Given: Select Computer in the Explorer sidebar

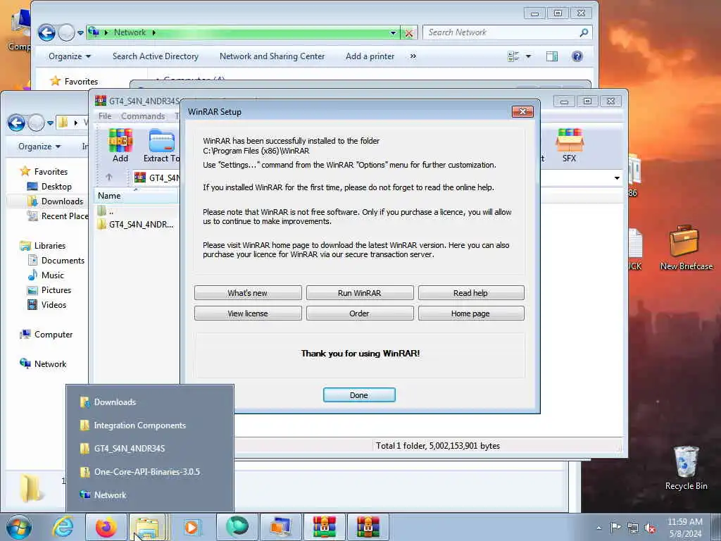Looking at the screenshot, I should pos(46,335).
